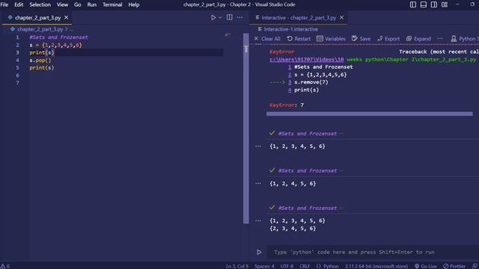479x269 pixels.
Task: Click Ln 3, Col 9 status entry
Action: point(237,266)
